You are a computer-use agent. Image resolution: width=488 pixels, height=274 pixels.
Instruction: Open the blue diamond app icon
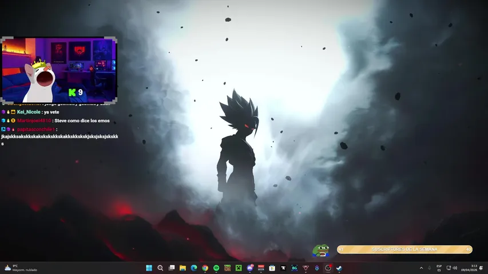[x=317, y=268]
